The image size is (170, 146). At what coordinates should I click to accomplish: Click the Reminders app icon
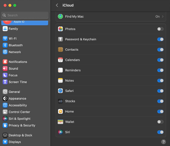60,70
